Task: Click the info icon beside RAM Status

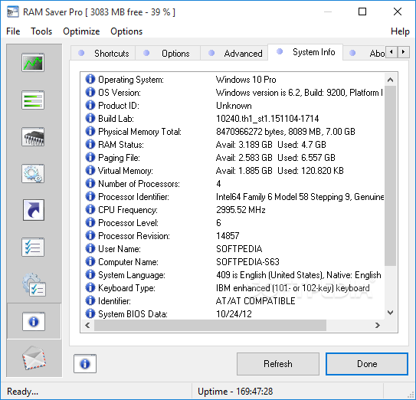Action: point(90,144)
